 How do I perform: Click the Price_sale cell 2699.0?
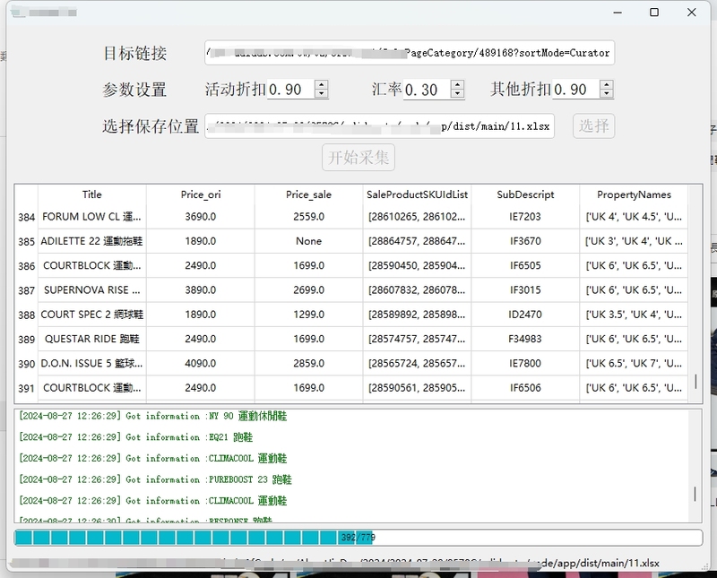tap(308, 290)
